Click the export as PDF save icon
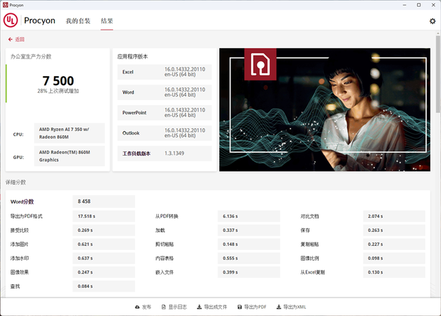The width and height of the screenshot is (441, 316). 241,307
